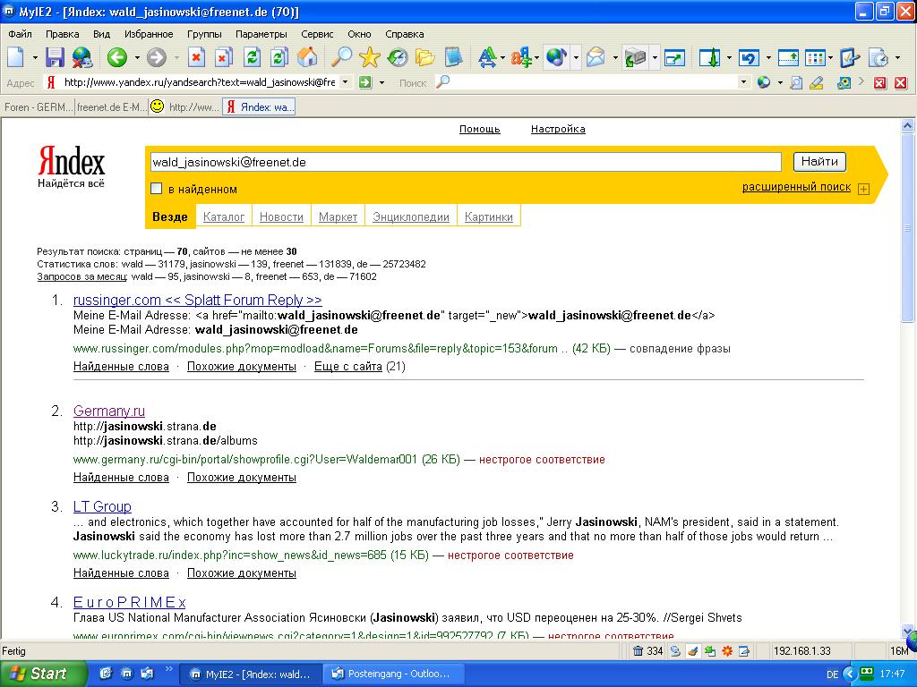Image resolution: width=917 pixels, height=687 pixels.
Task: Switch to Posteingang - Outlook taskbar window
Action: (x=392, y=674)
